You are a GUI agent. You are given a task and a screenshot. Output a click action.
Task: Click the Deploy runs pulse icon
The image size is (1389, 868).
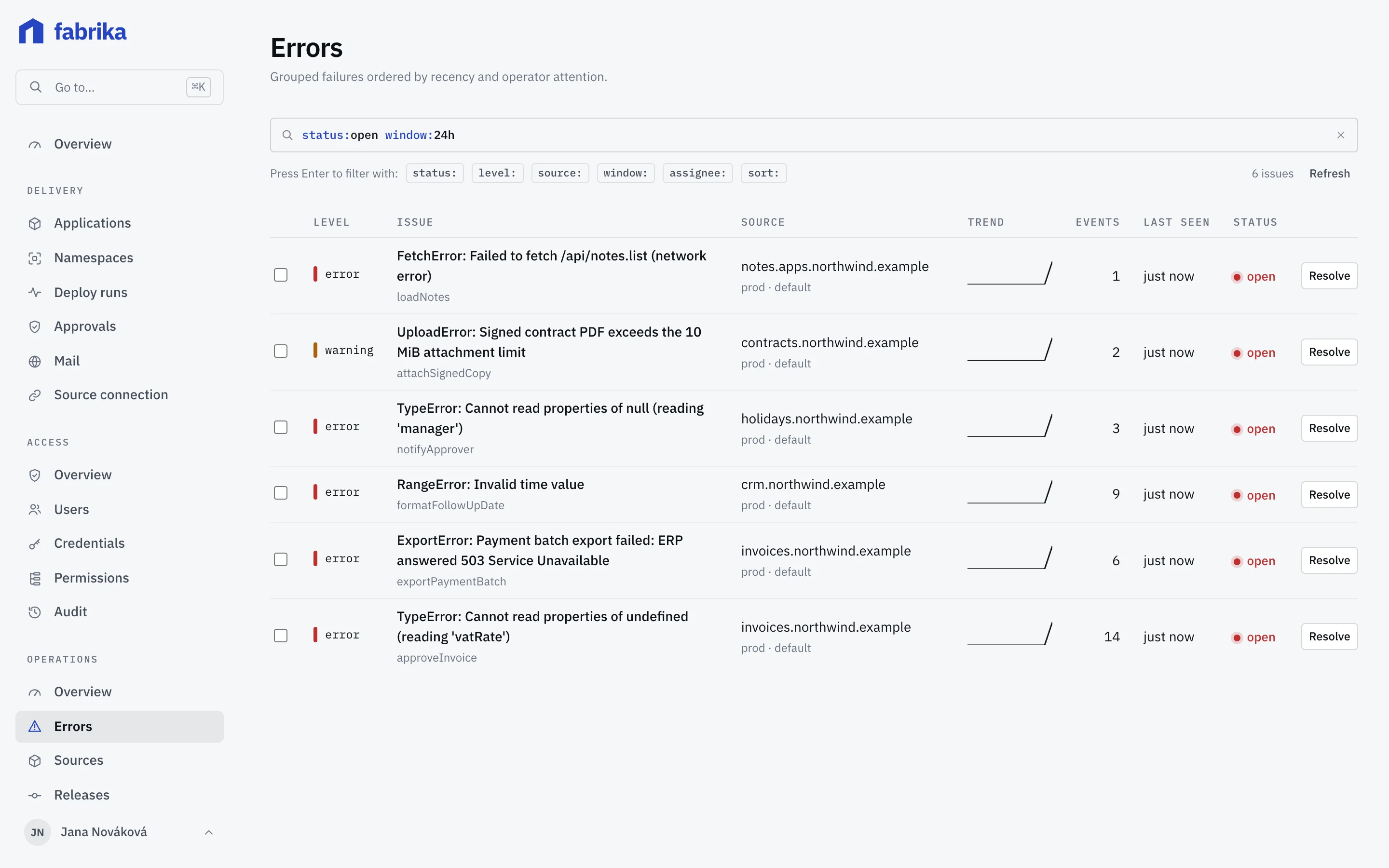[x=35, y=293]
